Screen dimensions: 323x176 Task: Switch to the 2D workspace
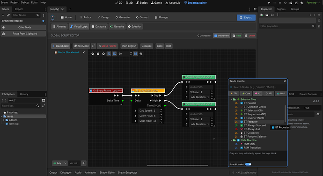[x=119, y=3]
